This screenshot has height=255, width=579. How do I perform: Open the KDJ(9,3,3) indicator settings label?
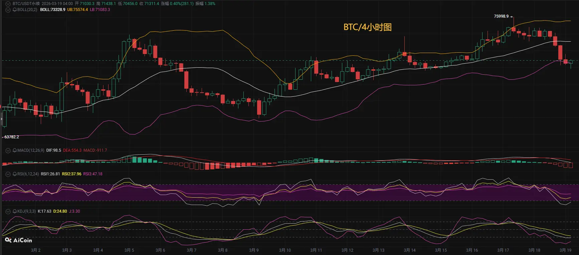click(x=26, y=211)
